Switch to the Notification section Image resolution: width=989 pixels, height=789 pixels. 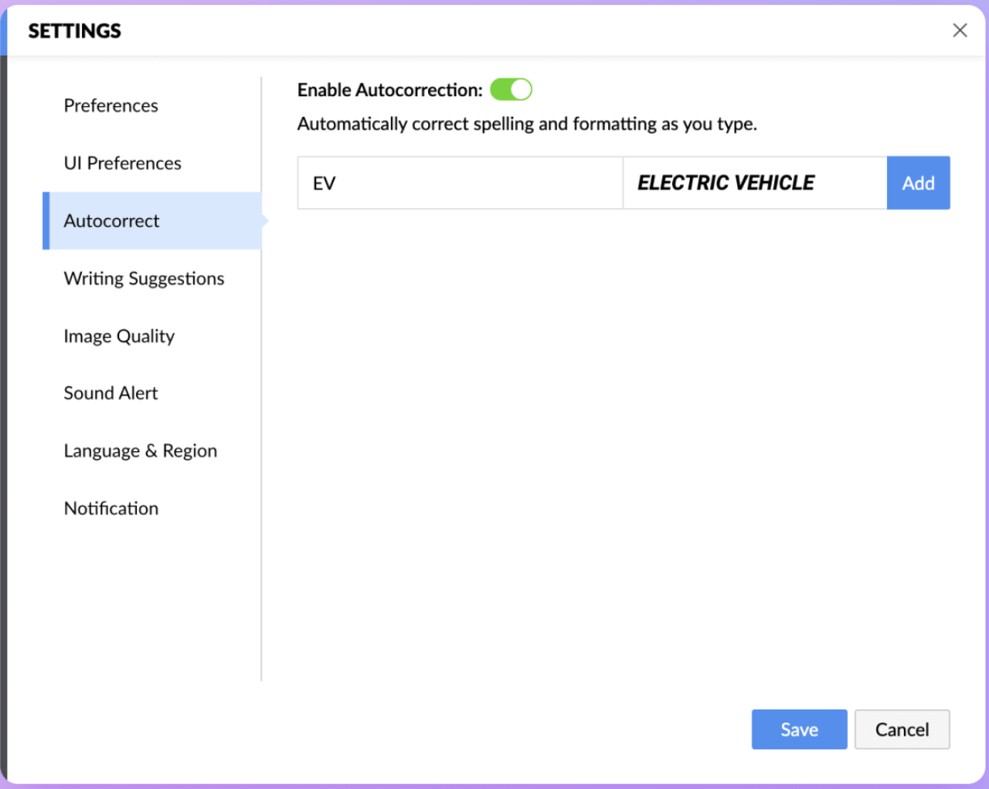(111, 509)
